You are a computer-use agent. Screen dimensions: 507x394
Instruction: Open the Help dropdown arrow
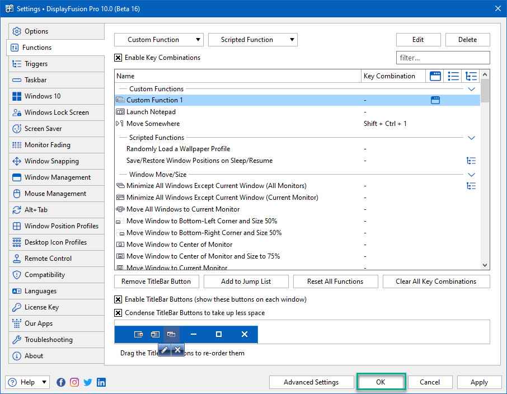(x=44, y=382)
